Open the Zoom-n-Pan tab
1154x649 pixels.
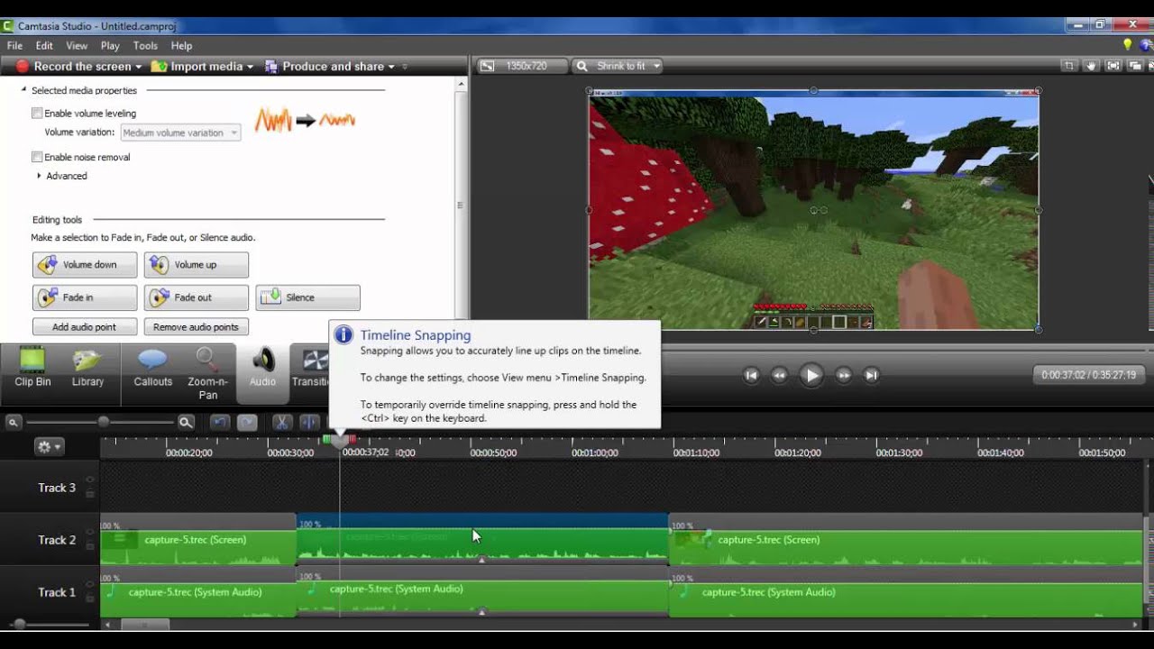(x=207, y=371)
